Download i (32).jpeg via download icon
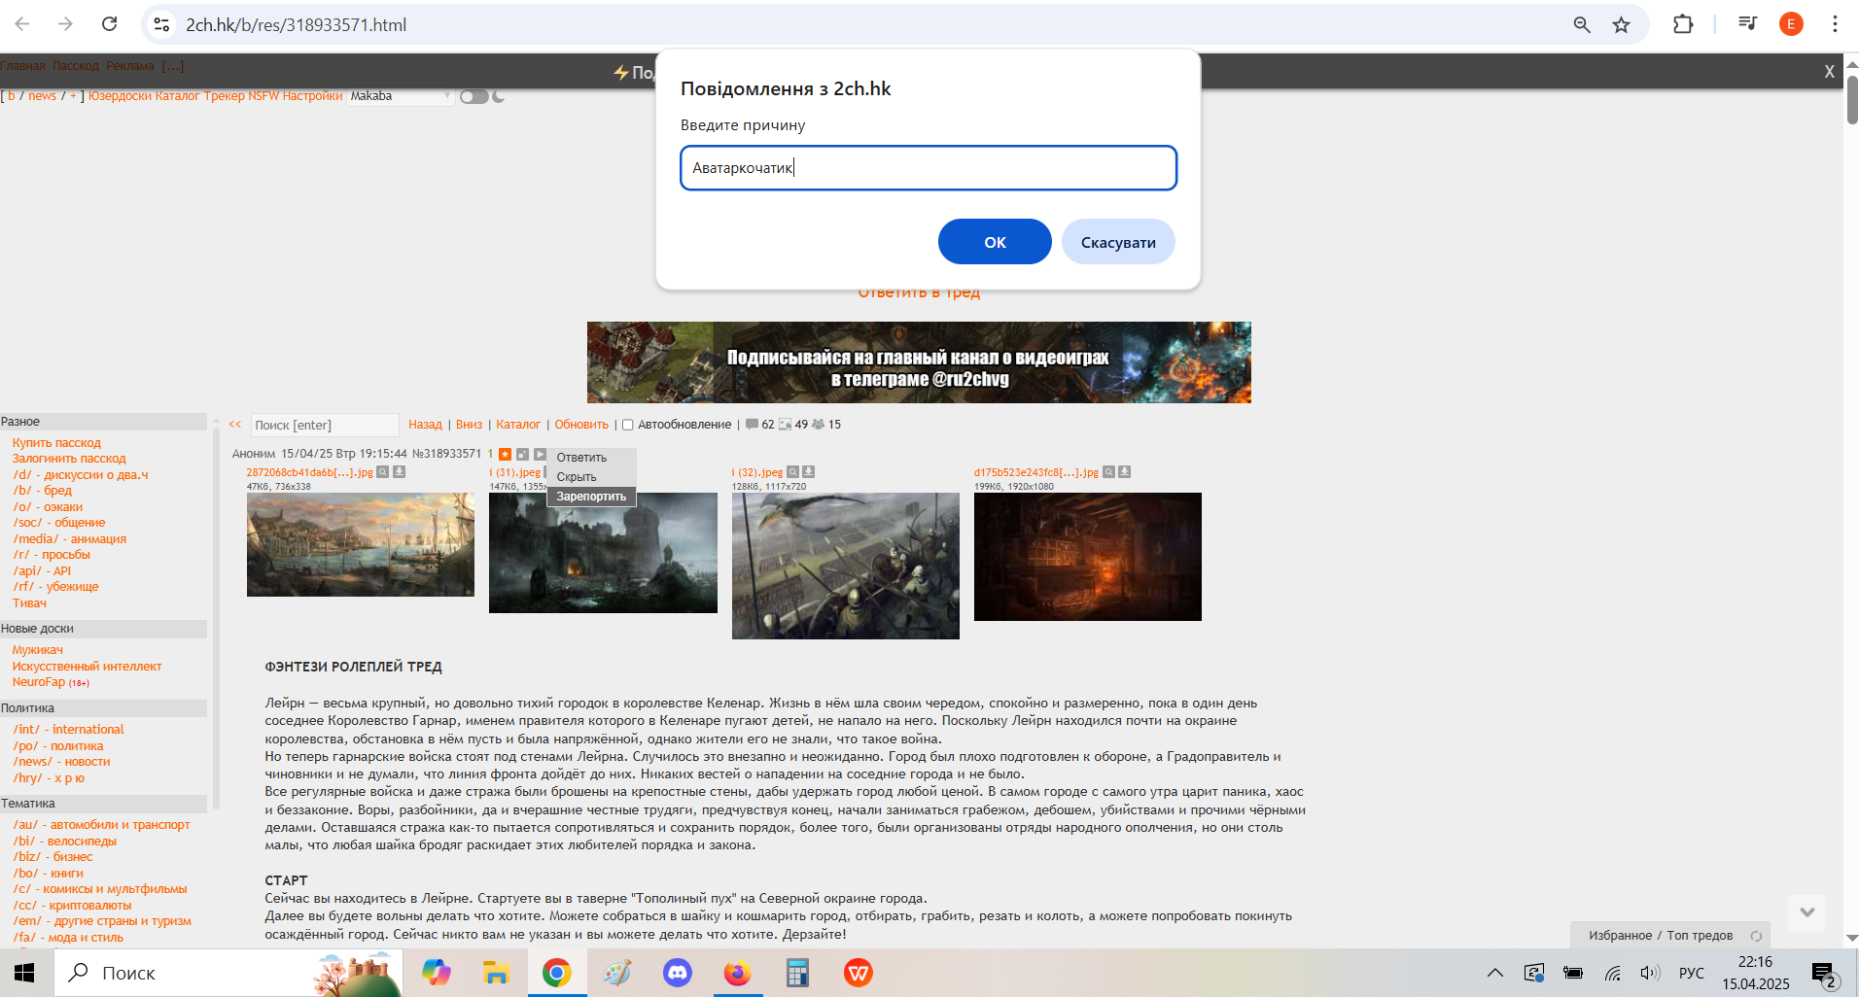Image resolution: width=1859 pixels, height=997 pixels. pyautogui.click(x=808, y=472)
